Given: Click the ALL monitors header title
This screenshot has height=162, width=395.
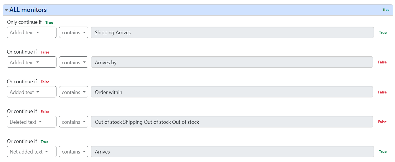Looking at the screenshot, I should 28,10.
